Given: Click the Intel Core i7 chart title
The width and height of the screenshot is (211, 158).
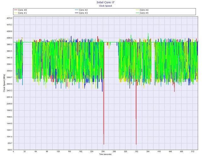Looking at the screenshot, I should point(105,2).
